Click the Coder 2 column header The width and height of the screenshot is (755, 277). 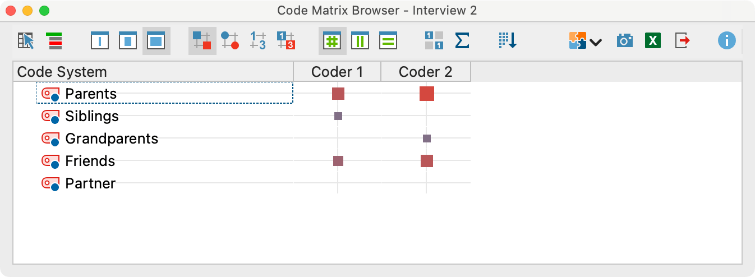(x=425, y=72)
